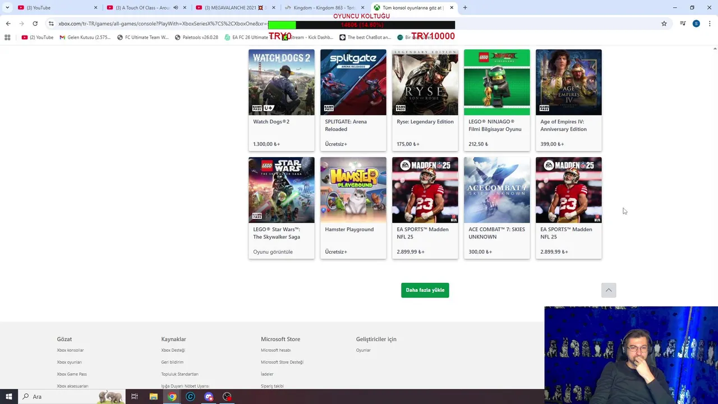This screenshot has width=718, height=404.
Task: Open the Microsoft Store Desteği link
Action: click(282, 362)
